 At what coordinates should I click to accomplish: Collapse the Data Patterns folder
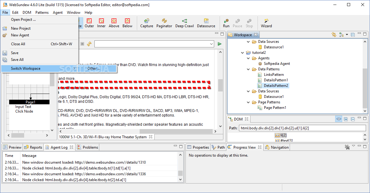(248, 69)
